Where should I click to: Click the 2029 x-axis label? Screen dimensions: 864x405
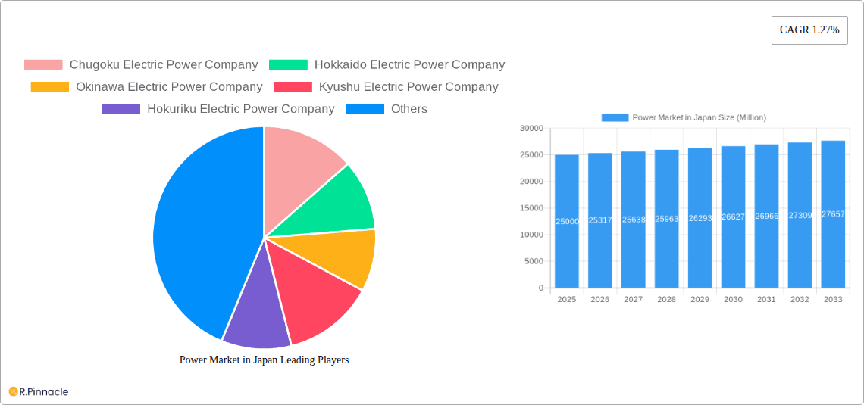700,299
